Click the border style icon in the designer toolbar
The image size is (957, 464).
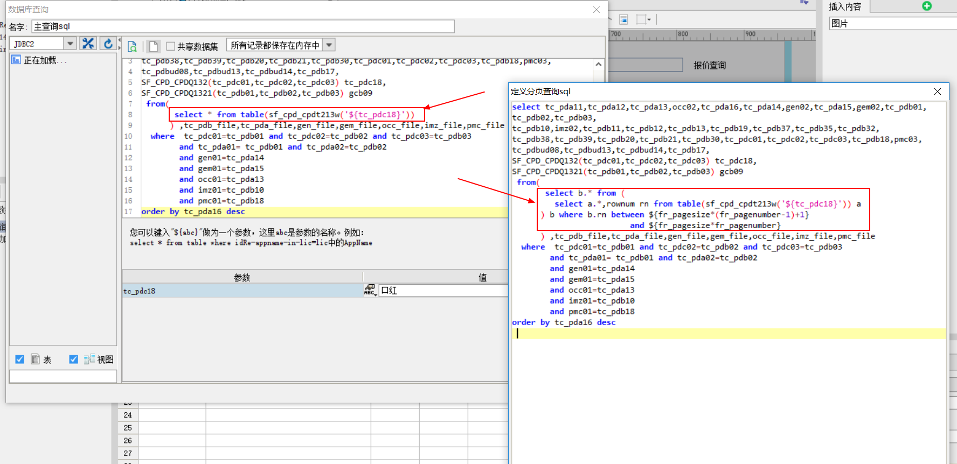pyautogui.click(x=641, y=19)
